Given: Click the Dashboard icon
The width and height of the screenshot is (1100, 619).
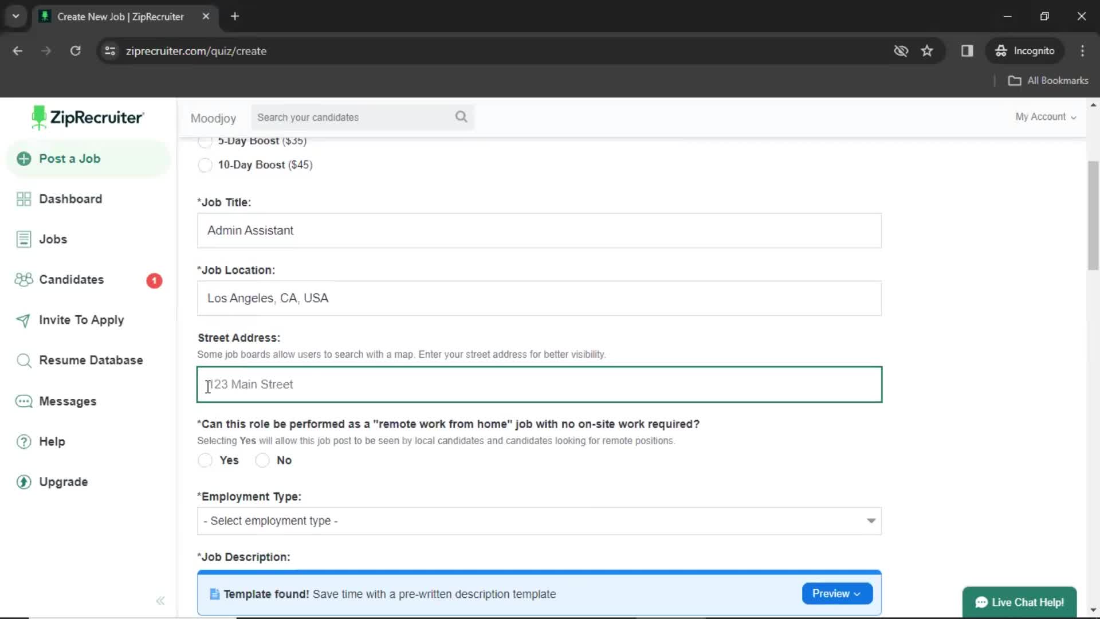Looking at the screenshot, I should pos(23,198).
